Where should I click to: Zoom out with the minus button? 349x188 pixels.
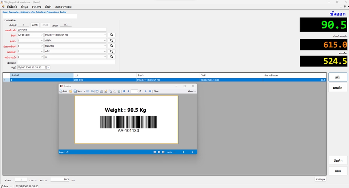pyautogui.click(x=174, y=152)
